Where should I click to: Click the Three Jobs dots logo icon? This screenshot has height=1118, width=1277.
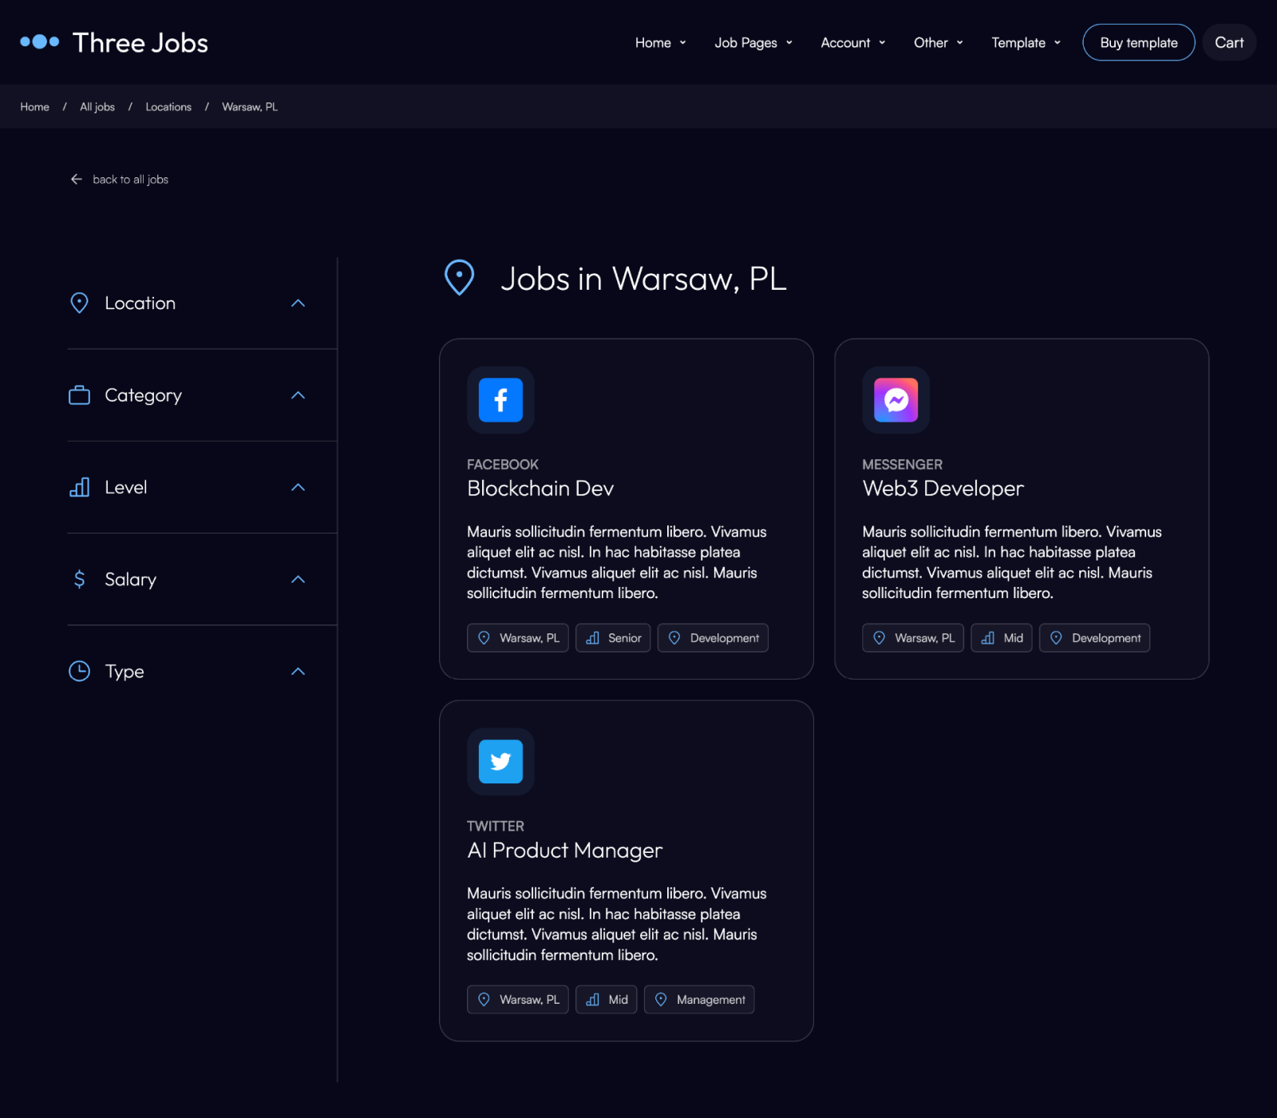pos(40,42)
